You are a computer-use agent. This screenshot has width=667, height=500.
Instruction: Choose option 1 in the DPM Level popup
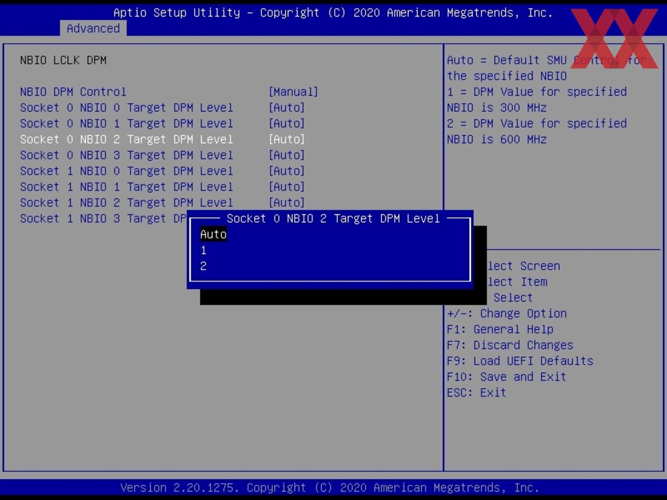pos(204,250)
